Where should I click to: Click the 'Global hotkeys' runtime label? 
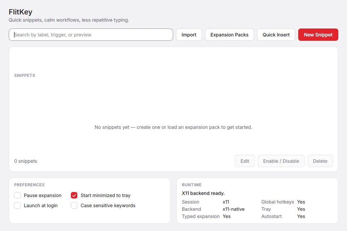click(x=278, y=202)
